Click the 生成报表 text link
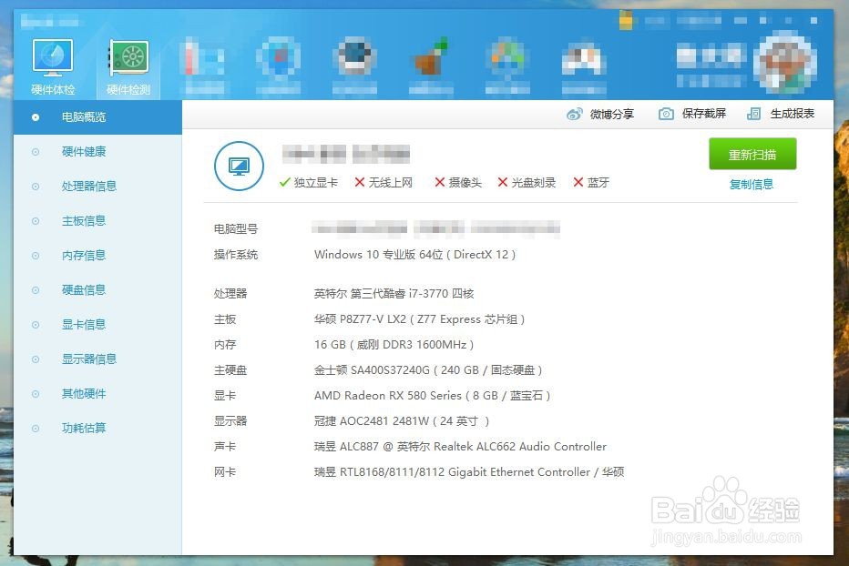 [793, 114]
